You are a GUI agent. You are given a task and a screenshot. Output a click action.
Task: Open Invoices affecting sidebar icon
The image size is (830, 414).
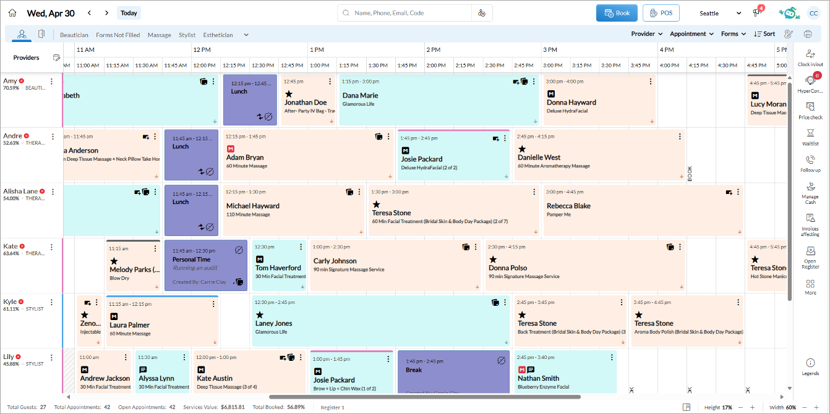(x=810, y=226)
